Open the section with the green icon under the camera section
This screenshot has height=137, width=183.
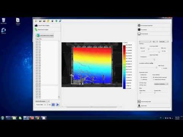[x=47, y=30]
